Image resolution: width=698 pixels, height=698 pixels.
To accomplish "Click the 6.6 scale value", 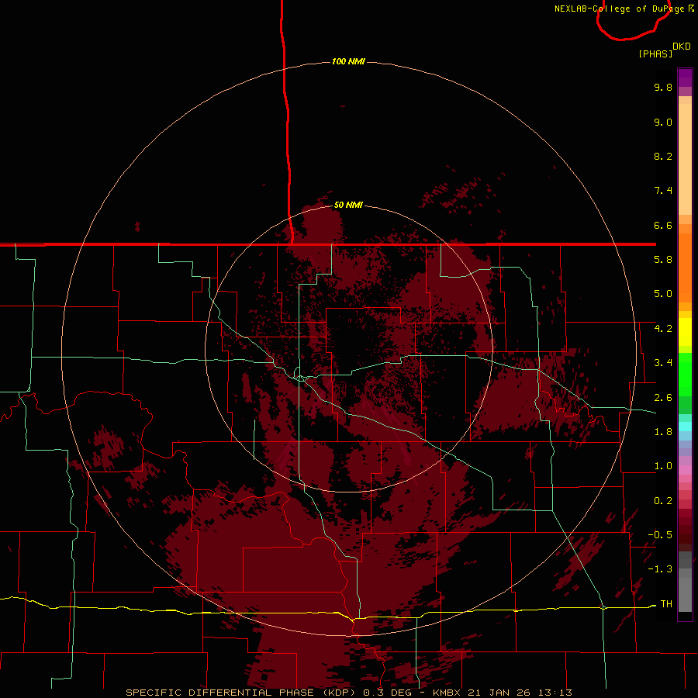I will coord(663,225).
